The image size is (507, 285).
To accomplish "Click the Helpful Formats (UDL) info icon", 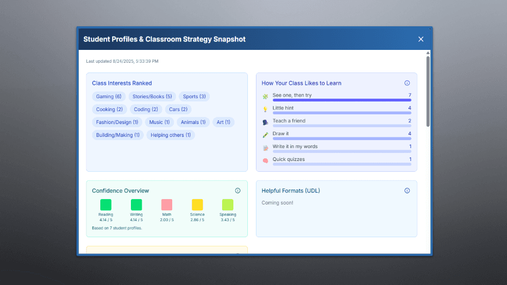I will click(x=407, y=191).
